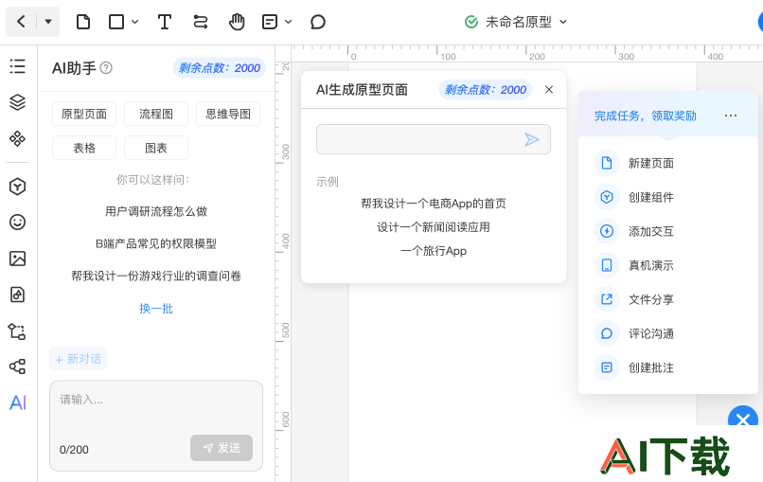The height and width of the screenshot is (482, 763).
Task: Open the file resource sidebar icon
Action: tap(18, 295)
